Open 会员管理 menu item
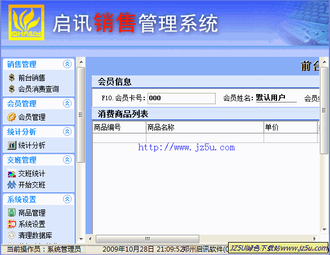 [x=32, y=117]
